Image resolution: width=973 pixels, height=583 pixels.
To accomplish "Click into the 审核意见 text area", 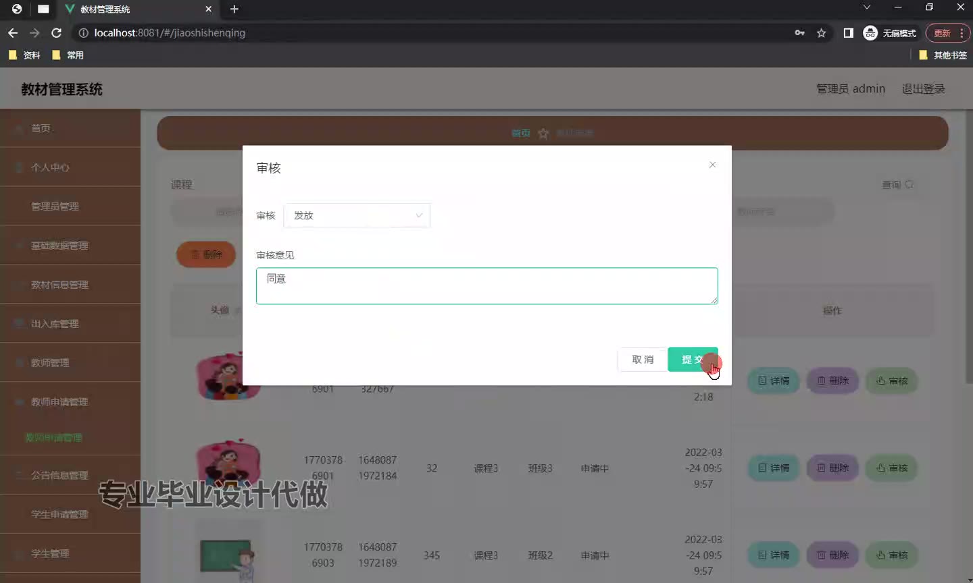I will tap(487, 286).
